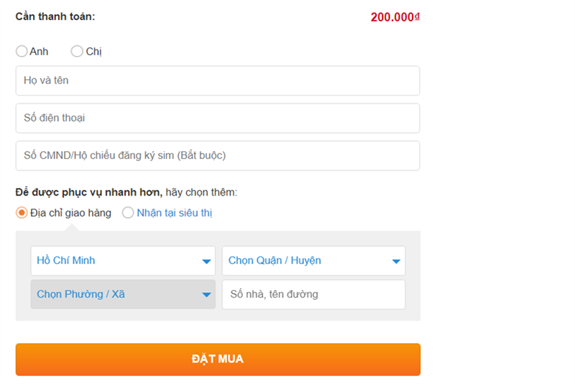Image resolution: width=575 pixels, height=384 pixels.
Task: Choose the "Địa chỉ giao hàng" radio option
Action: coord(22,213)
